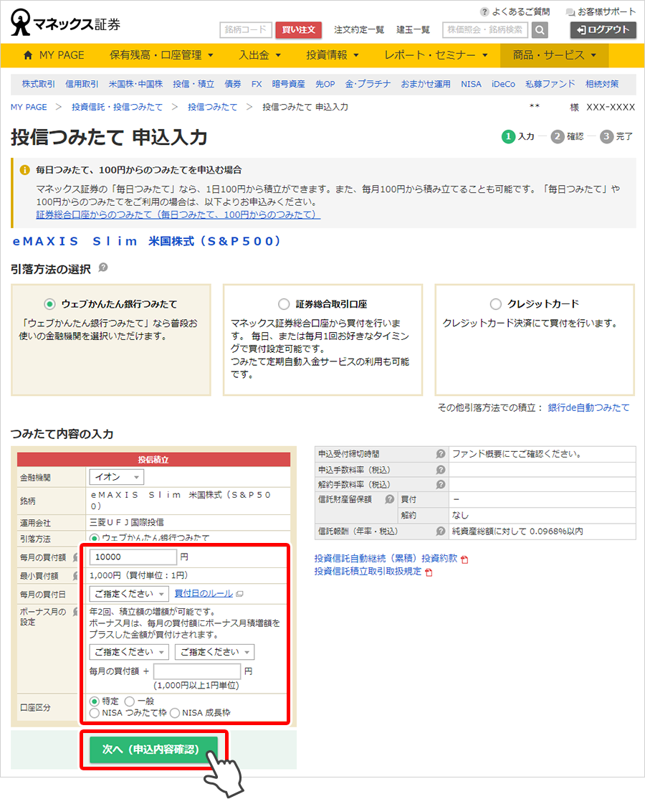
Task: Expand 商品・サービス menu
Action: coord(555,55)
